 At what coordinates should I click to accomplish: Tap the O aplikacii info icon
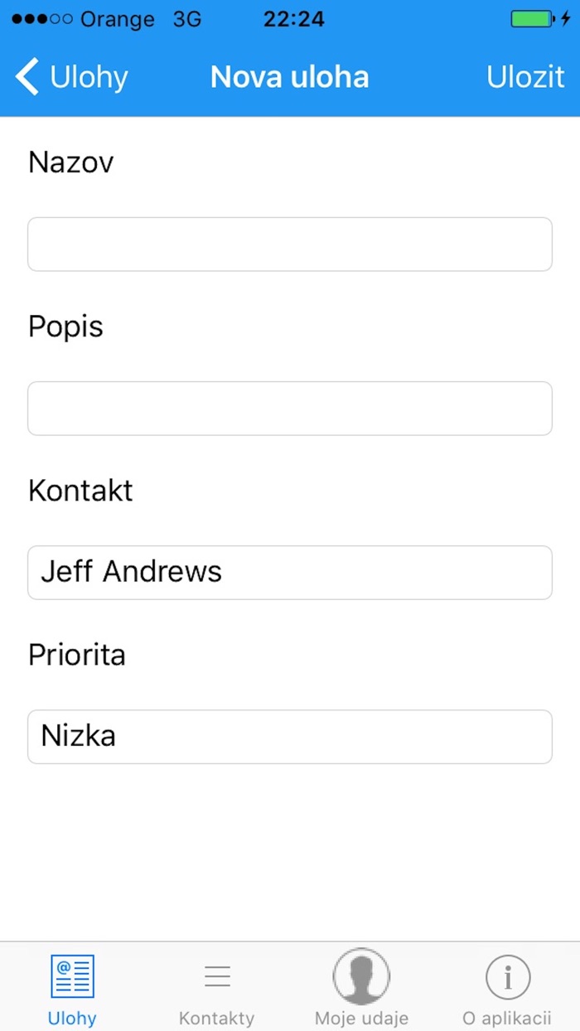pos(507,976)
